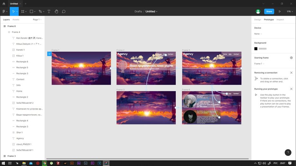The height and width of the screenshot is (166, 296).
Task: Present prototype with toolbar play button
Action: tap(280, 11)
